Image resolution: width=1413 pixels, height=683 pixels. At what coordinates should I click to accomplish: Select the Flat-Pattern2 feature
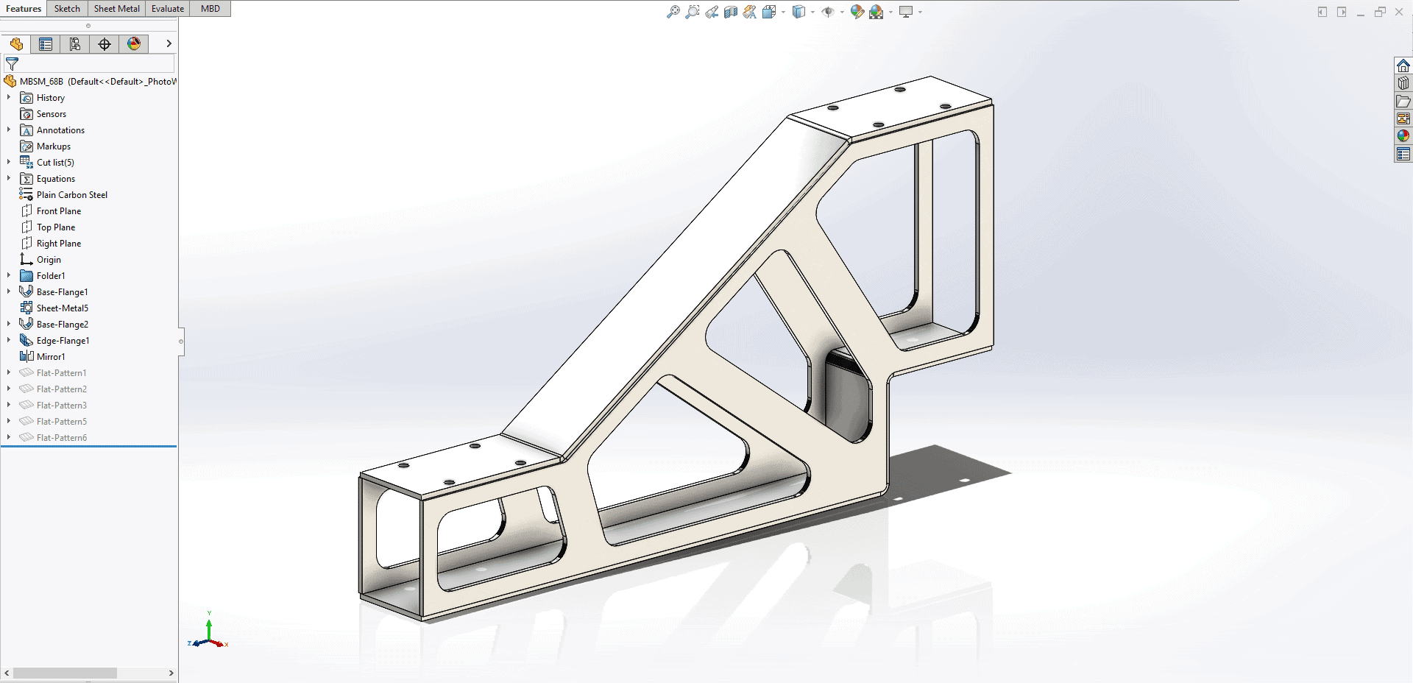click(61, 389)
